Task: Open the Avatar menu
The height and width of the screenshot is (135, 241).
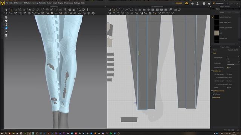Action: pos(49,3)
